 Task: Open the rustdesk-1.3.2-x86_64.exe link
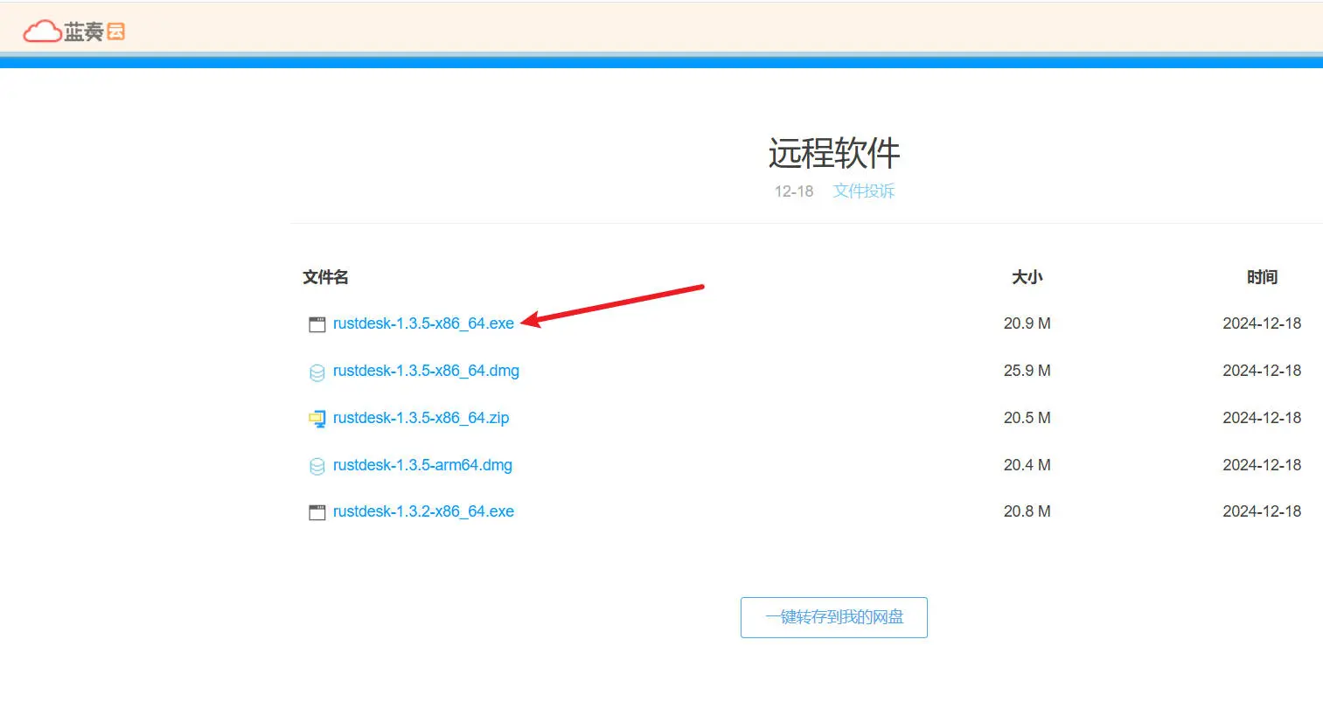(423, 511)
